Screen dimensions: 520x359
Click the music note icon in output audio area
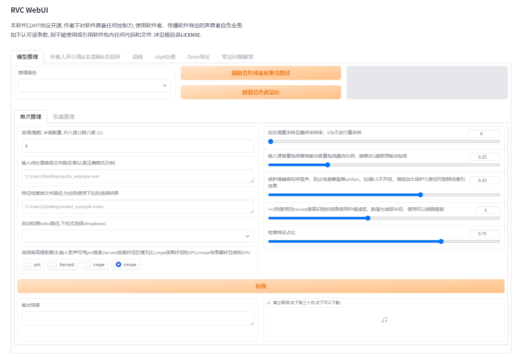pos(384,320)
